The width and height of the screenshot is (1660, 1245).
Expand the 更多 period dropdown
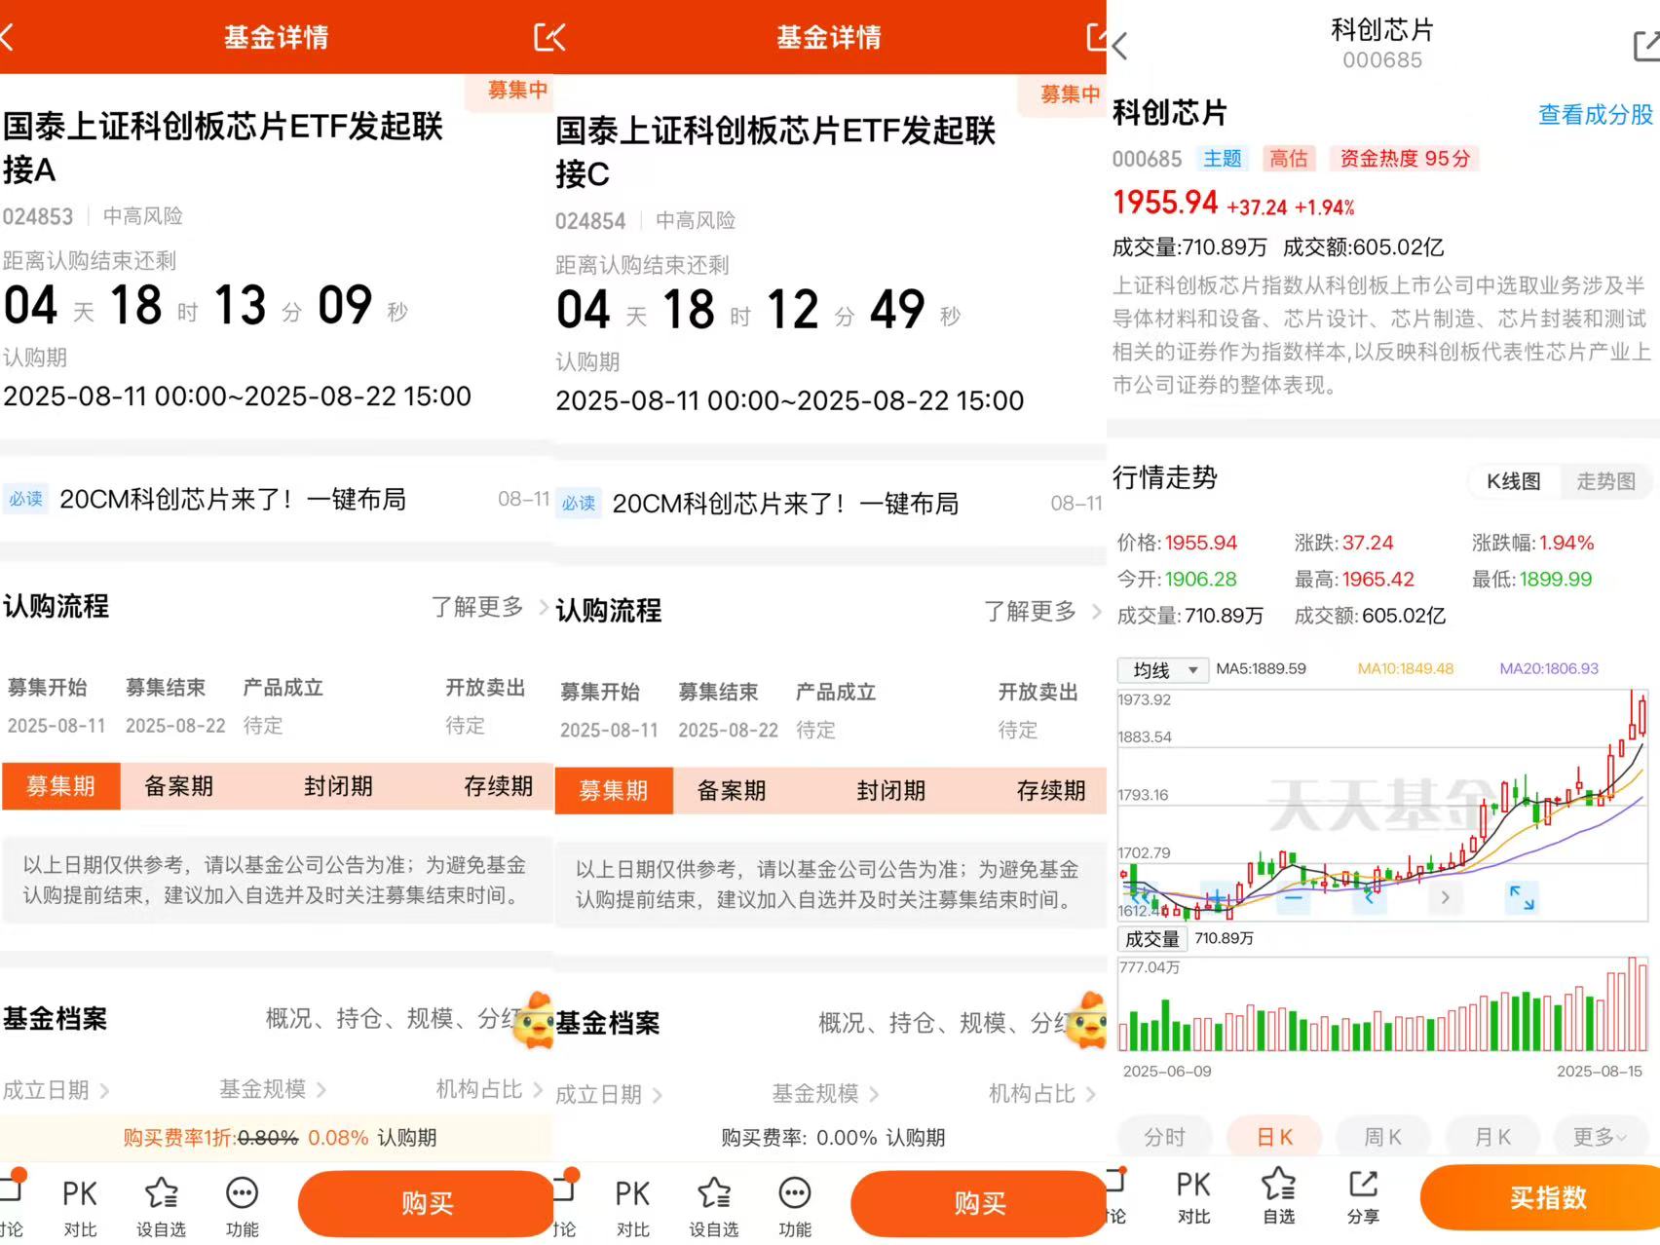point(1600,1137)
